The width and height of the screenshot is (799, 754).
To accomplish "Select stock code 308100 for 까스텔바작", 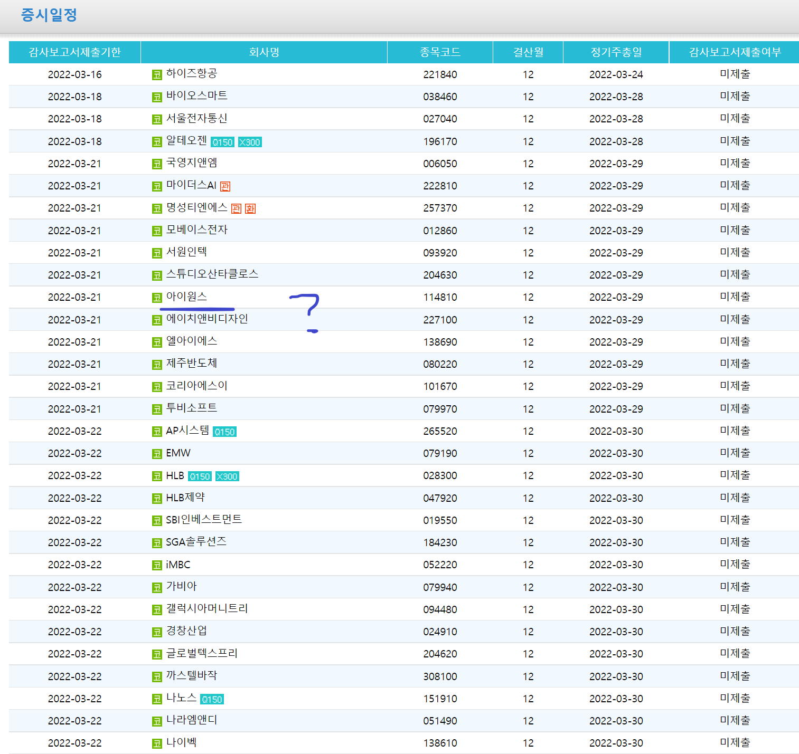I will pos(440,676).
